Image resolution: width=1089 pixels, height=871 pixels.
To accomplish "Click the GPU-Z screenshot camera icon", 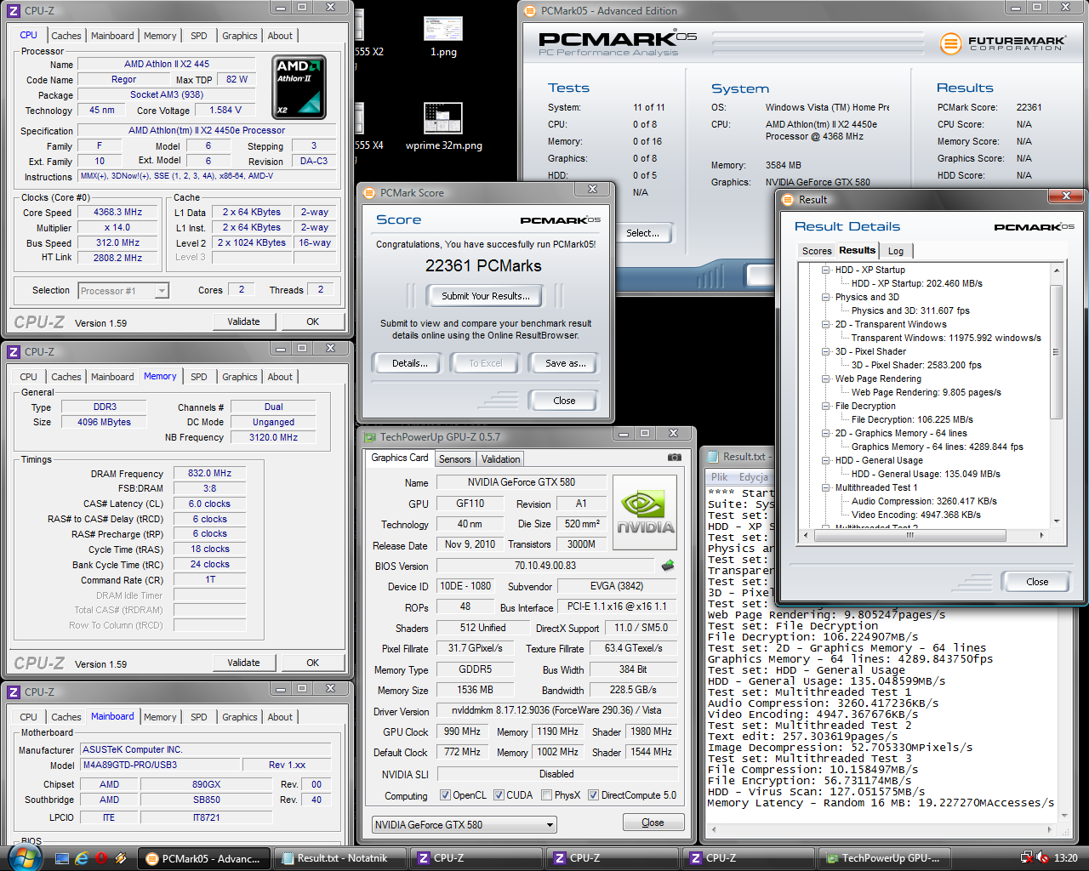I will (x=675, y=458).
